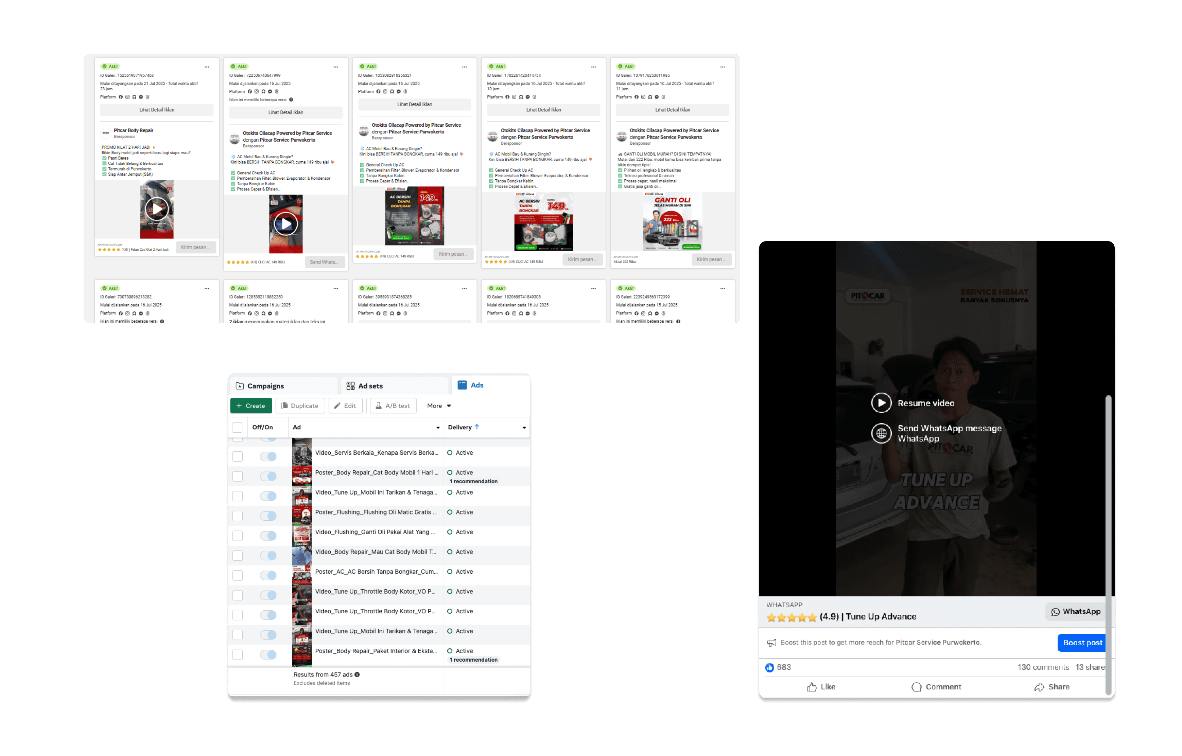Click the results info icon beside 457 ads

click(357, 674)
